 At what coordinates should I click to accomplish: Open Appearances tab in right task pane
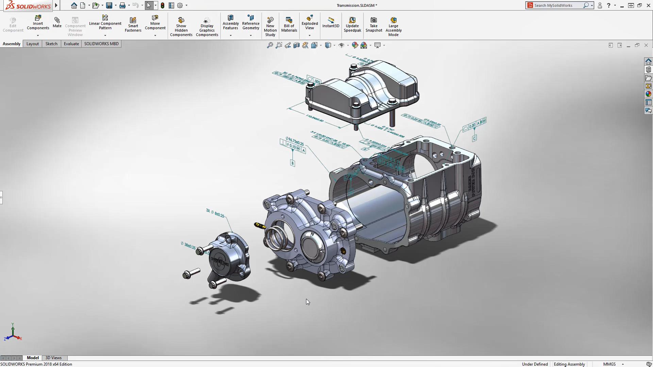[x=648, y=94]
